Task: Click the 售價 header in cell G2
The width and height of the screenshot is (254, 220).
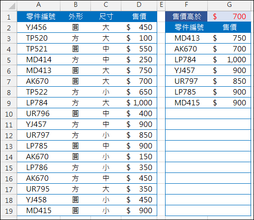Action: tap(229, 27)
